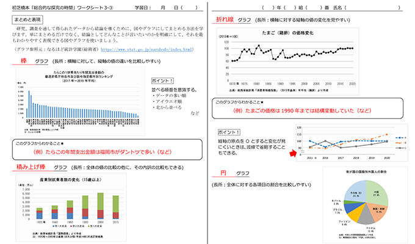Click the 2015 stacked bar
The image size is (415, 244).
(x=116, y=207)
